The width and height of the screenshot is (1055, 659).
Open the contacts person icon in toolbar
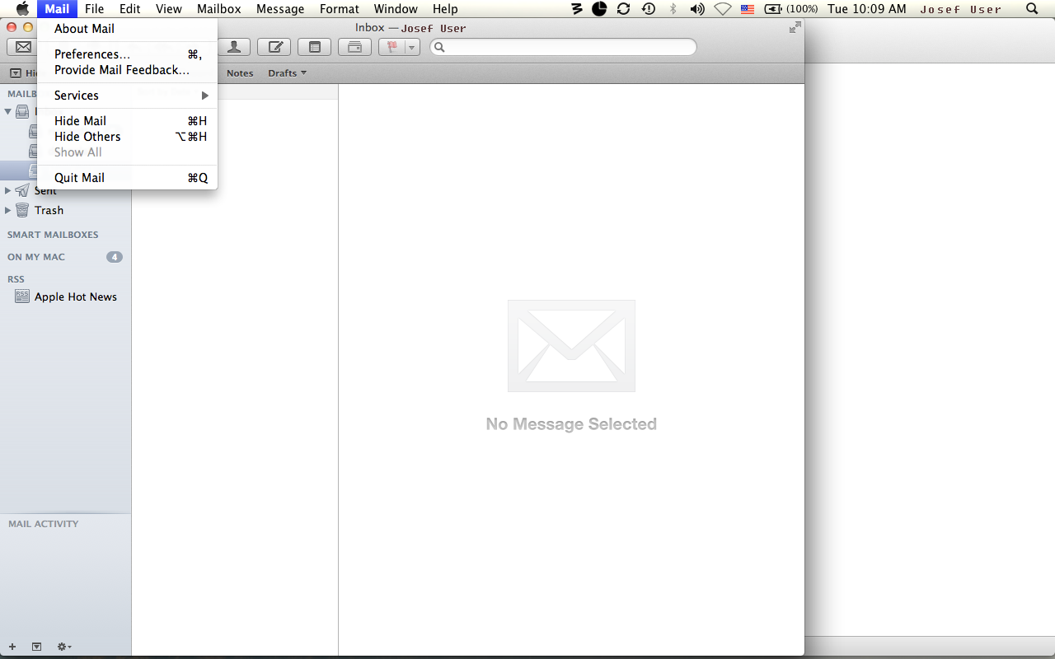(236, 47)
